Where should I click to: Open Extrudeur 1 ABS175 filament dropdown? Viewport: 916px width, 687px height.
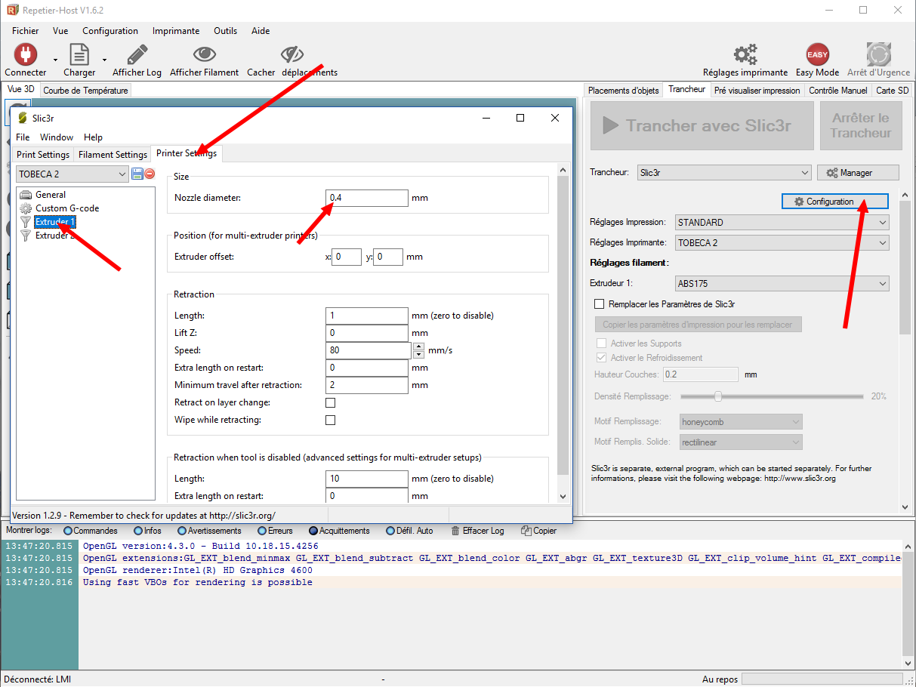(x=782, y=284)
